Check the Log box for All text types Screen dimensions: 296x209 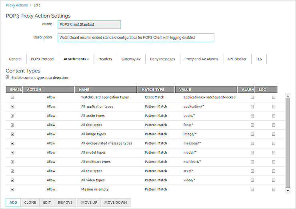click(x=274, y=171)
